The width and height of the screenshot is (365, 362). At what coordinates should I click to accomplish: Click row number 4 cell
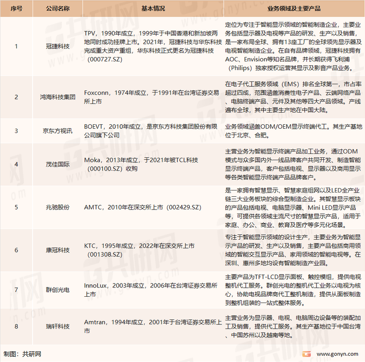click(16, 164)
